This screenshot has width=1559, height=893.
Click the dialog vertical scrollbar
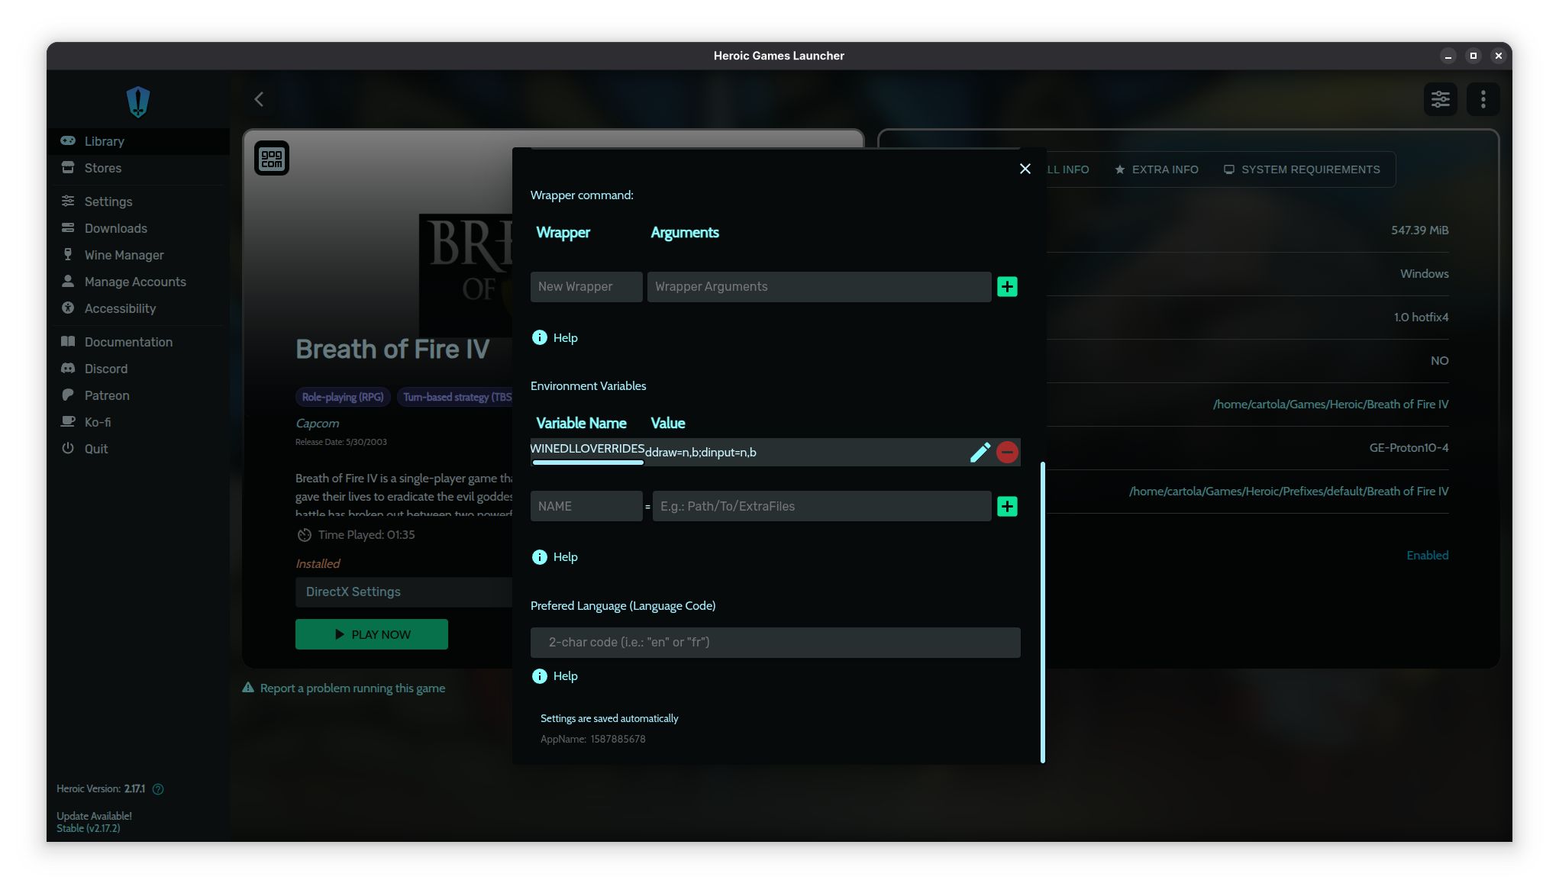coord(1043,611)
